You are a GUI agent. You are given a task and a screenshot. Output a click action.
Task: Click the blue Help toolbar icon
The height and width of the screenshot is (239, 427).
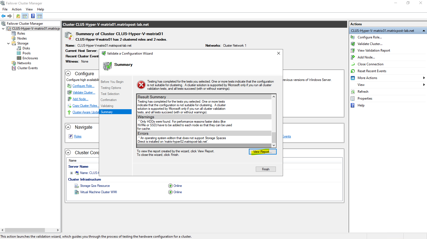(33, 16)
